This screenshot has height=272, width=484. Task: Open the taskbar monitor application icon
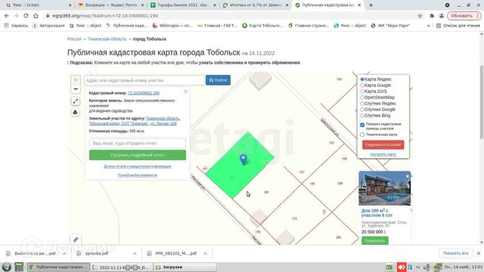pyautogui.click(x=19, y=267)
